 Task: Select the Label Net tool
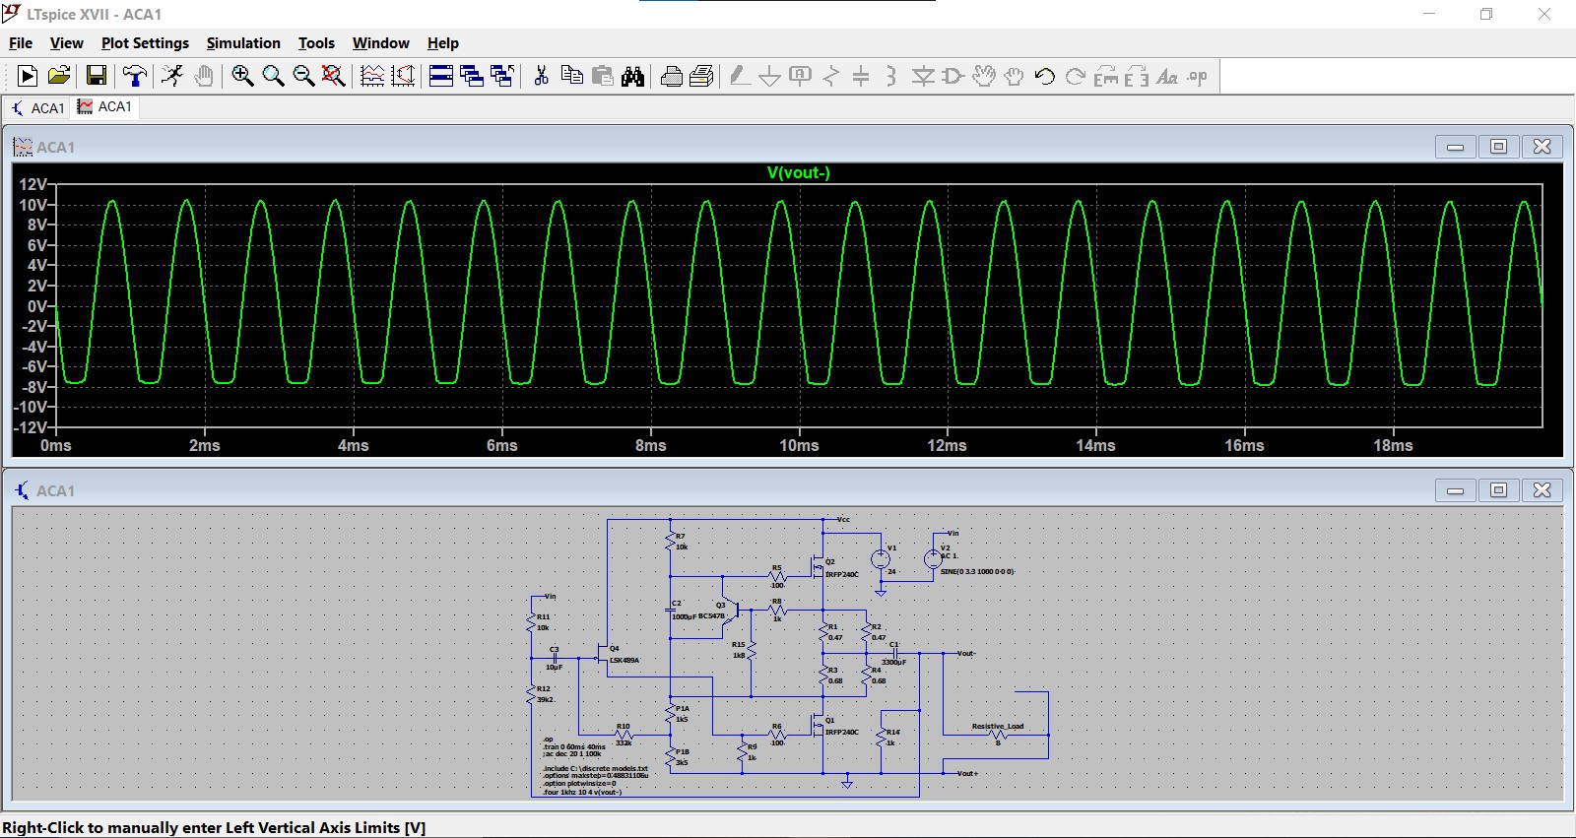pos(801,76)
